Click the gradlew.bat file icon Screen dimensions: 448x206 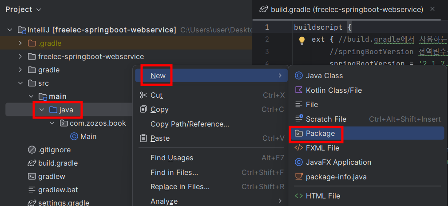coord(32,190)
